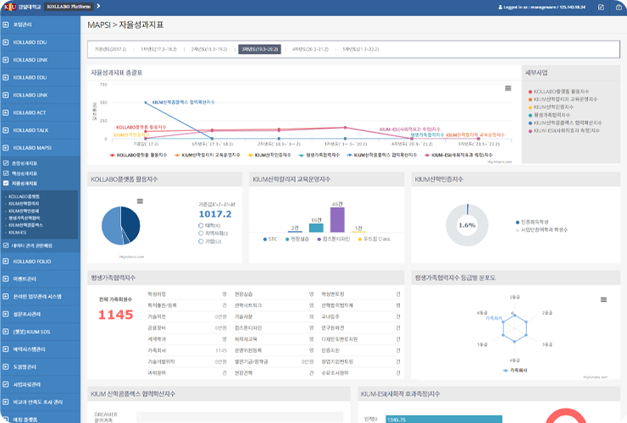Click the plus icon beside KOLLABO TALK
The height and width of the screenshot is (423, 627).
point(6,130)
